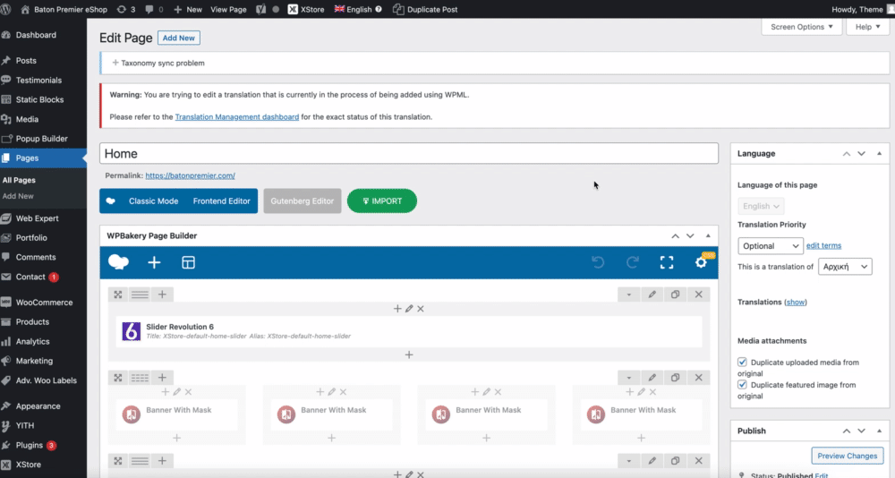This screenshot has height=478, width=895.
Task: Open the disabled English language dropdown
Action: point(761,206)
